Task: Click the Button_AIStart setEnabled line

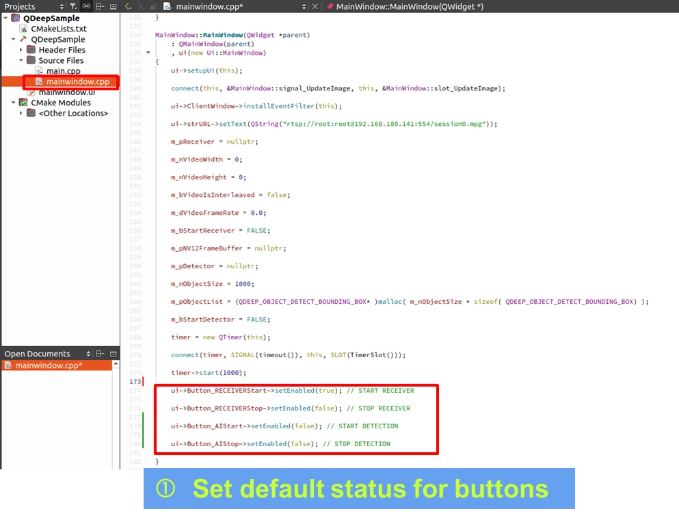Action: click(284, 426)
